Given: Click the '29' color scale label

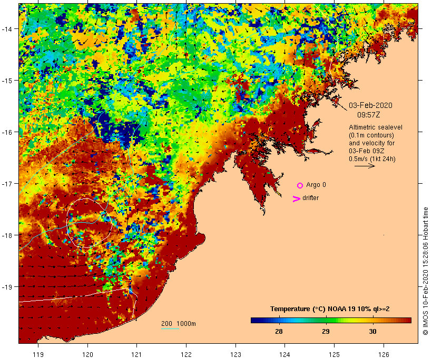Looking at the screenshot, I should [x=326, y=331].
